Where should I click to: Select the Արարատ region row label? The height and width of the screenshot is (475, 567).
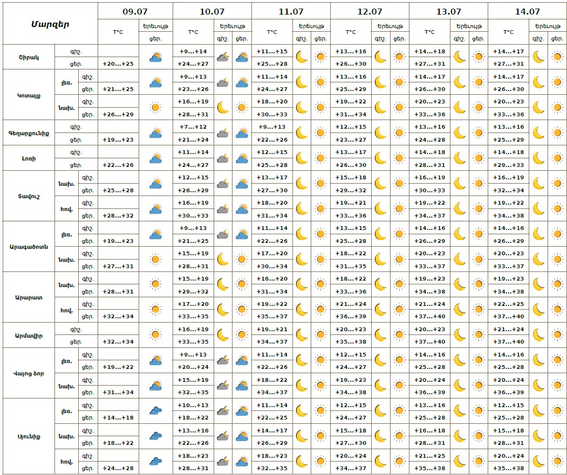pos(29,297)
